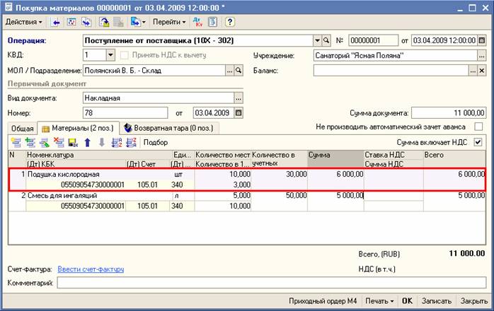Open the Печать dropdown menu
Image resolution: width=494 pixels, height=311 pixels.
(379, 300)
